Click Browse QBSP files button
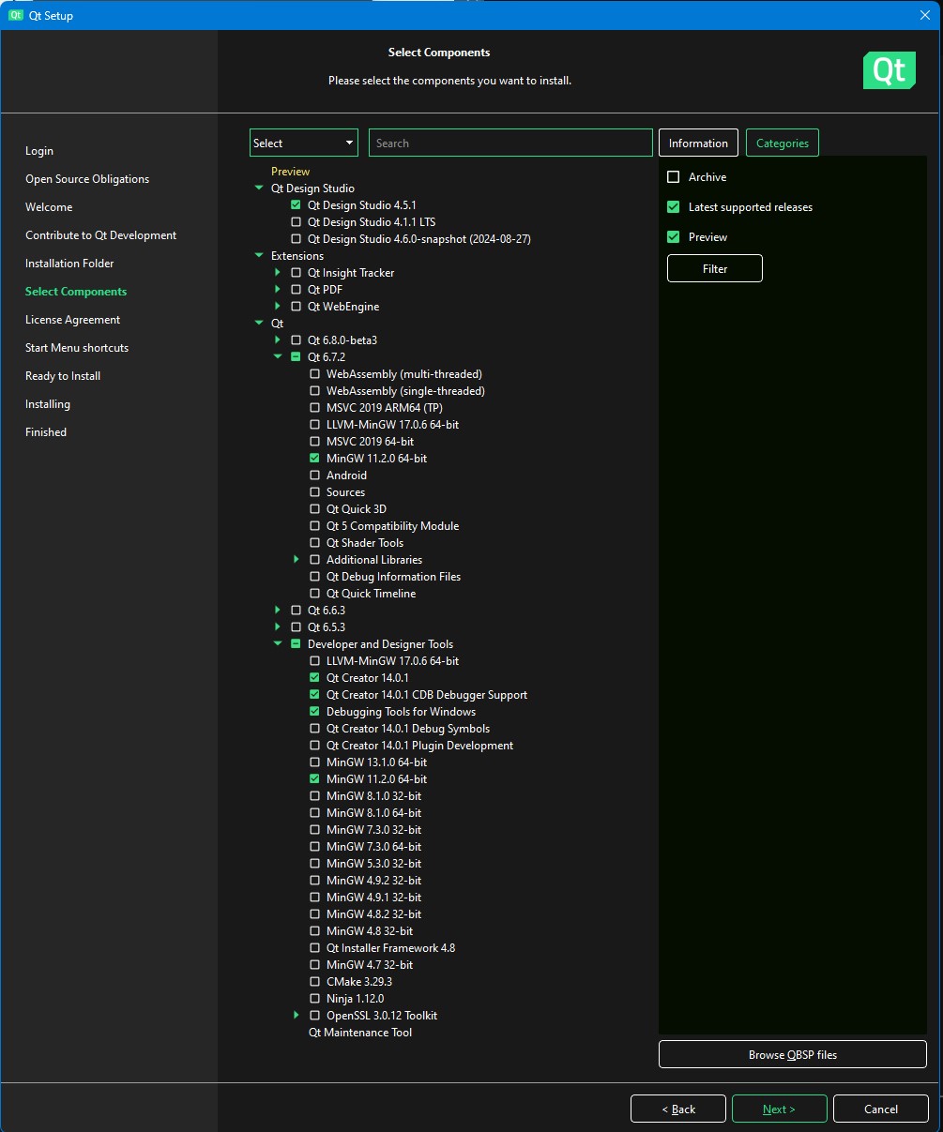This screenshot has height=1132, width=943. pyautogui.click(x=793, y=1054)
